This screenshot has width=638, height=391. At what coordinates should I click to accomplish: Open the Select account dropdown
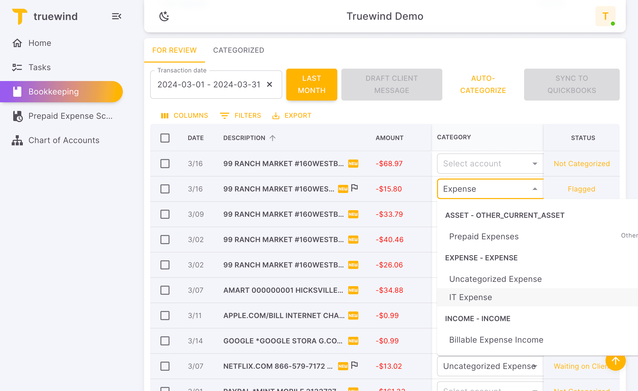pos(490,163)
